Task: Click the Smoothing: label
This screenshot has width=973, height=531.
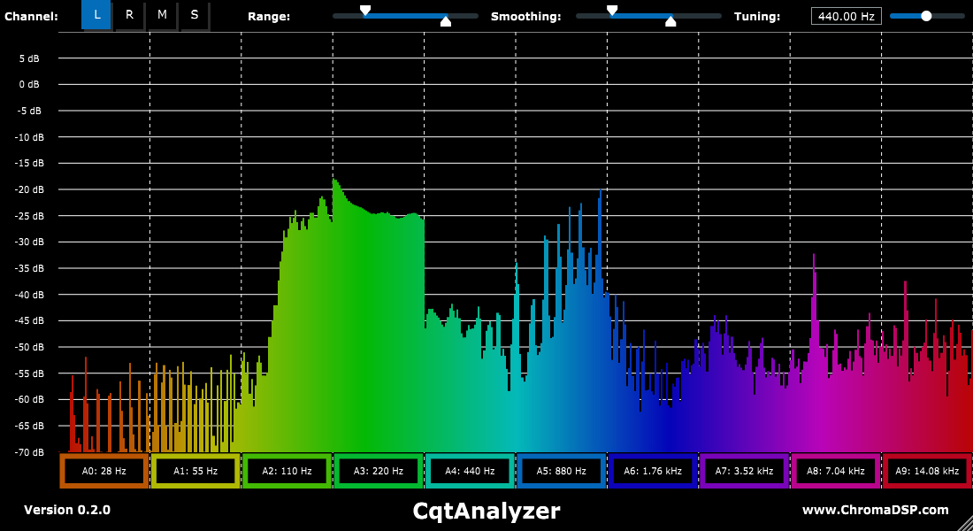Action: click(x=525, y=17)
